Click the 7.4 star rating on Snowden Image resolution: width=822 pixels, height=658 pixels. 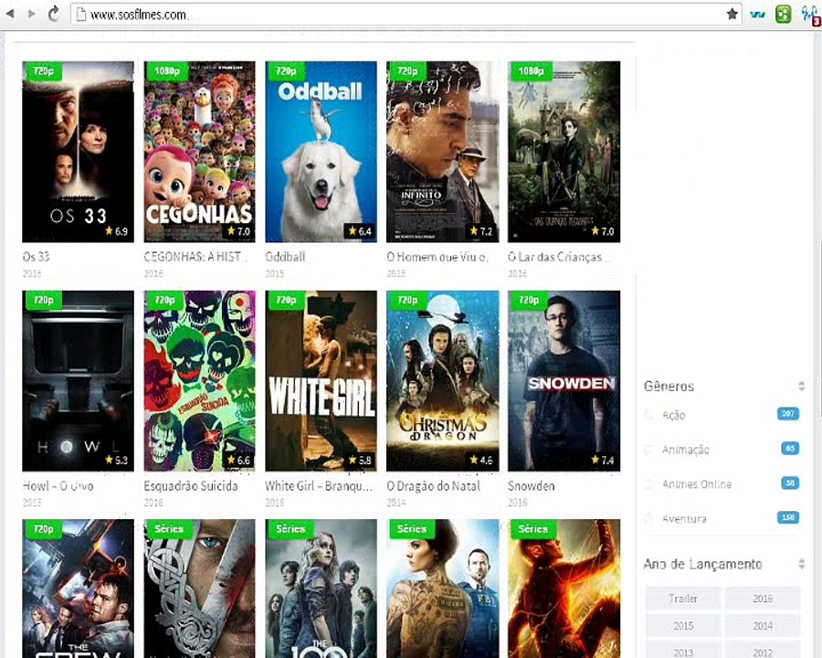coord(603,461)
